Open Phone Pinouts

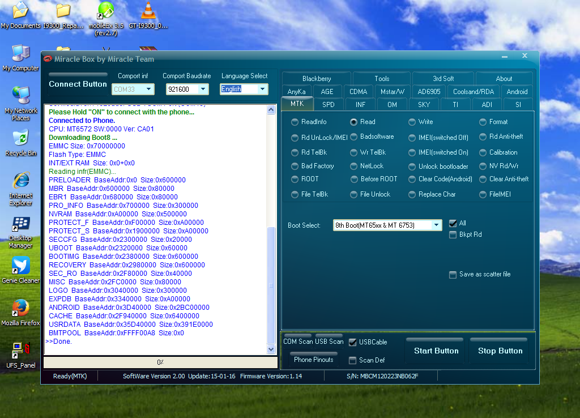click(314, 360)
